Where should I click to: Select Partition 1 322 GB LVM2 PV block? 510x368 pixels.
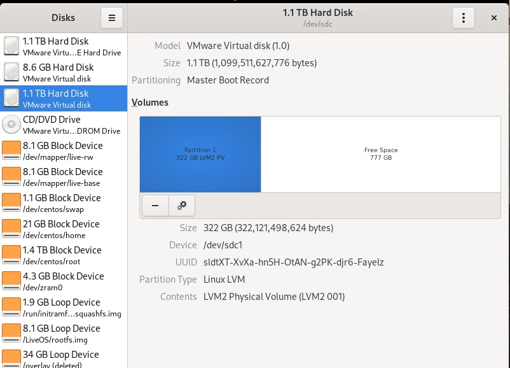point(200,154)
